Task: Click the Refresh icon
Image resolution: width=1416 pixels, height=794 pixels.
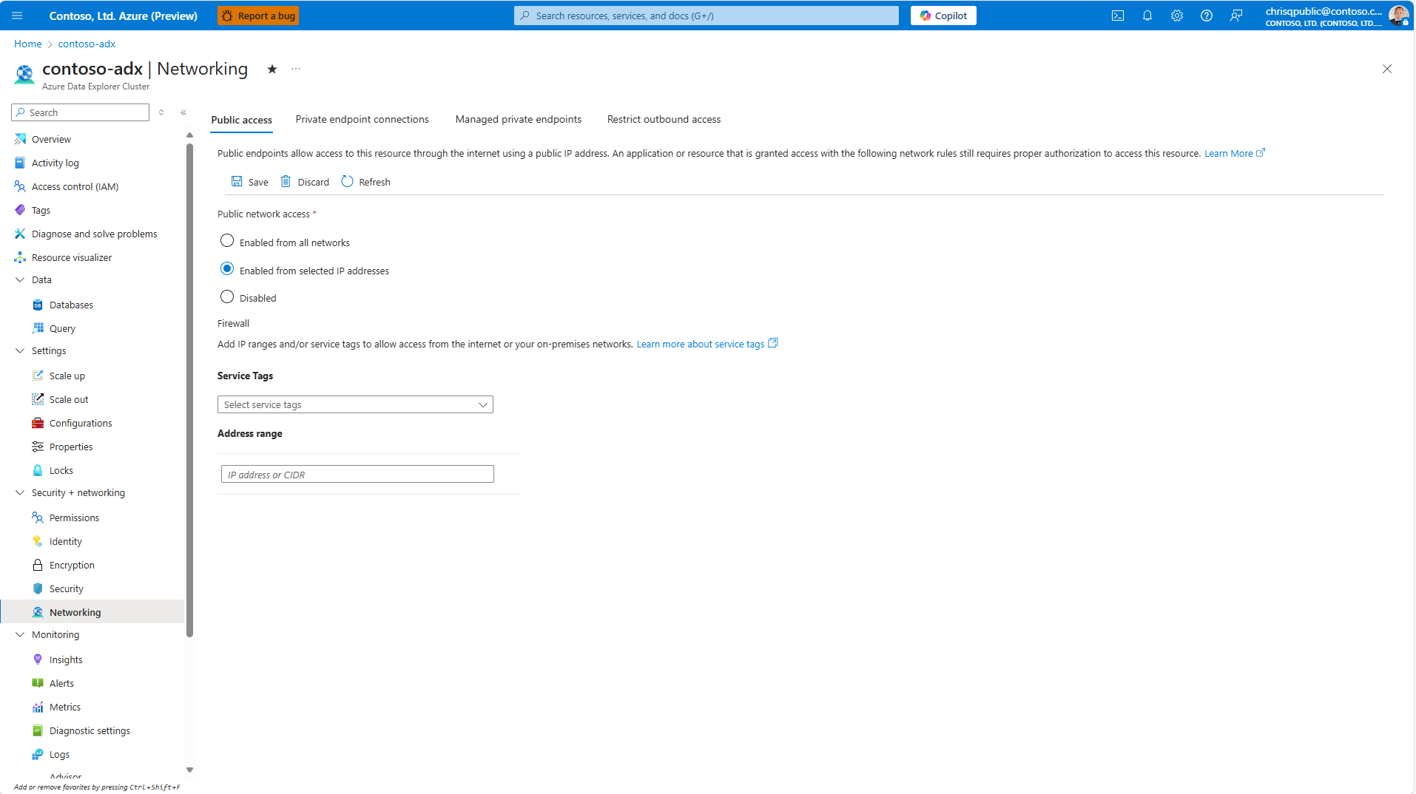Action: point(347,181)
